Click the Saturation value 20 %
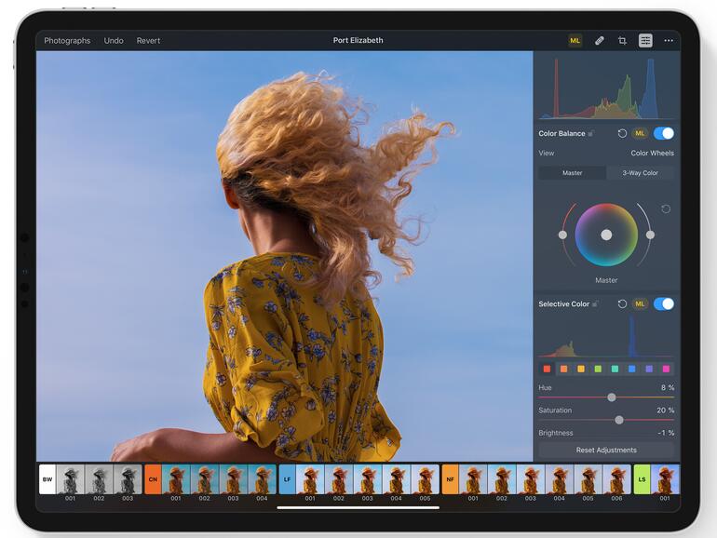 (666, 410)
